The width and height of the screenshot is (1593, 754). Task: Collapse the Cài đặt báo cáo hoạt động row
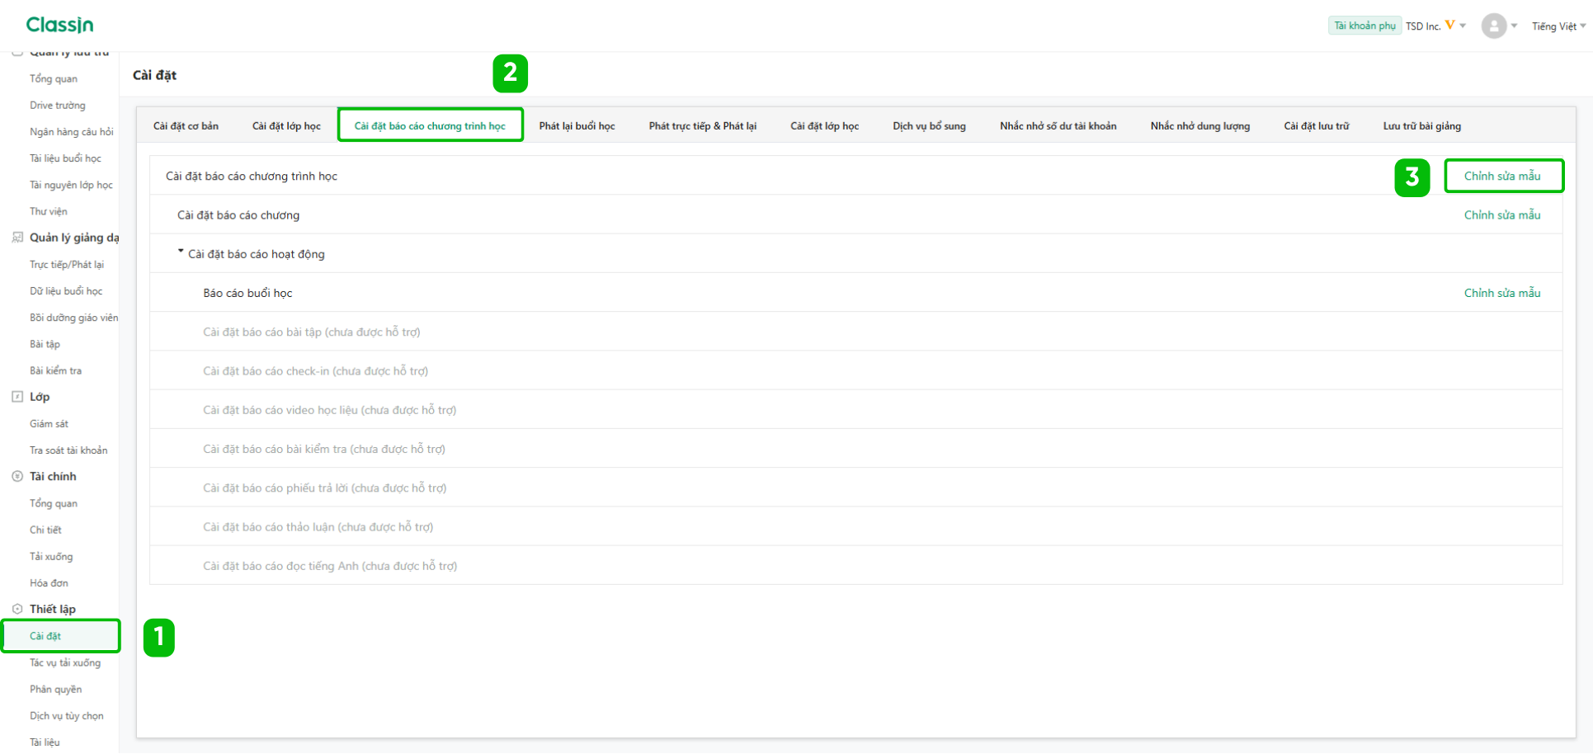coord(181,252)
